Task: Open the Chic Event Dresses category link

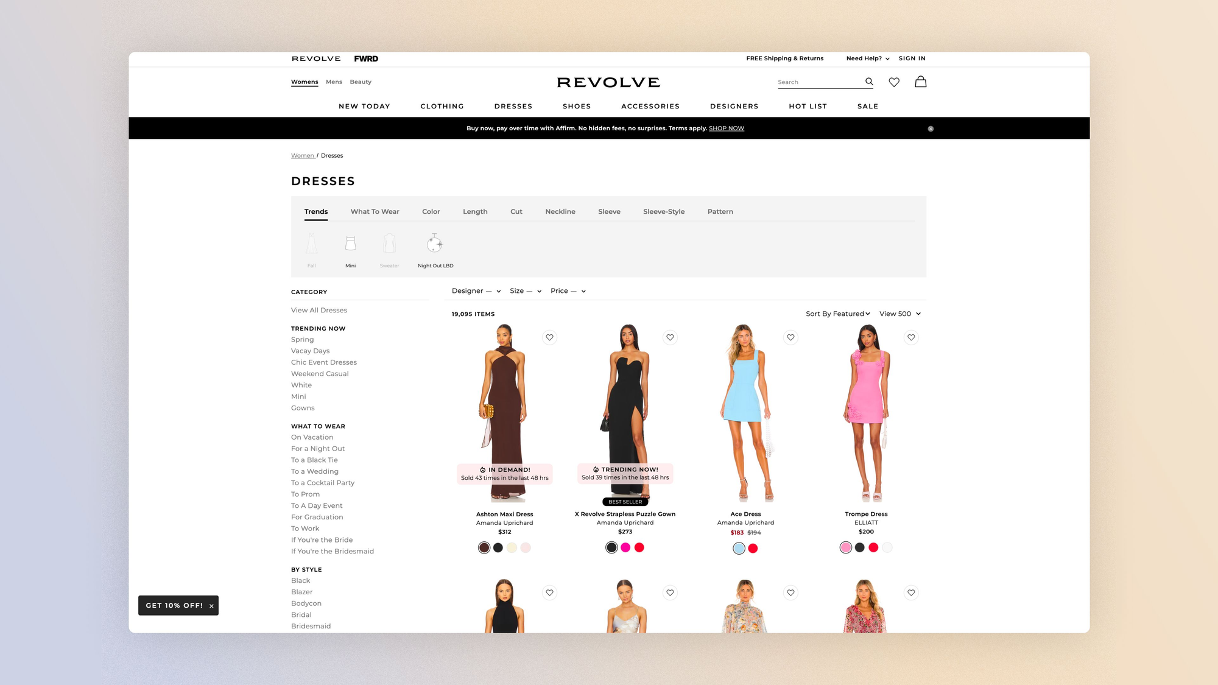Action: coord(323,362)
